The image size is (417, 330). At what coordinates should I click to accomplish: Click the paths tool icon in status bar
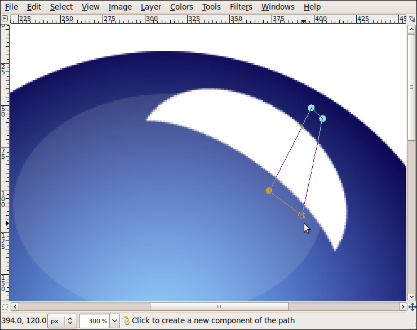[x=127, y=320]
